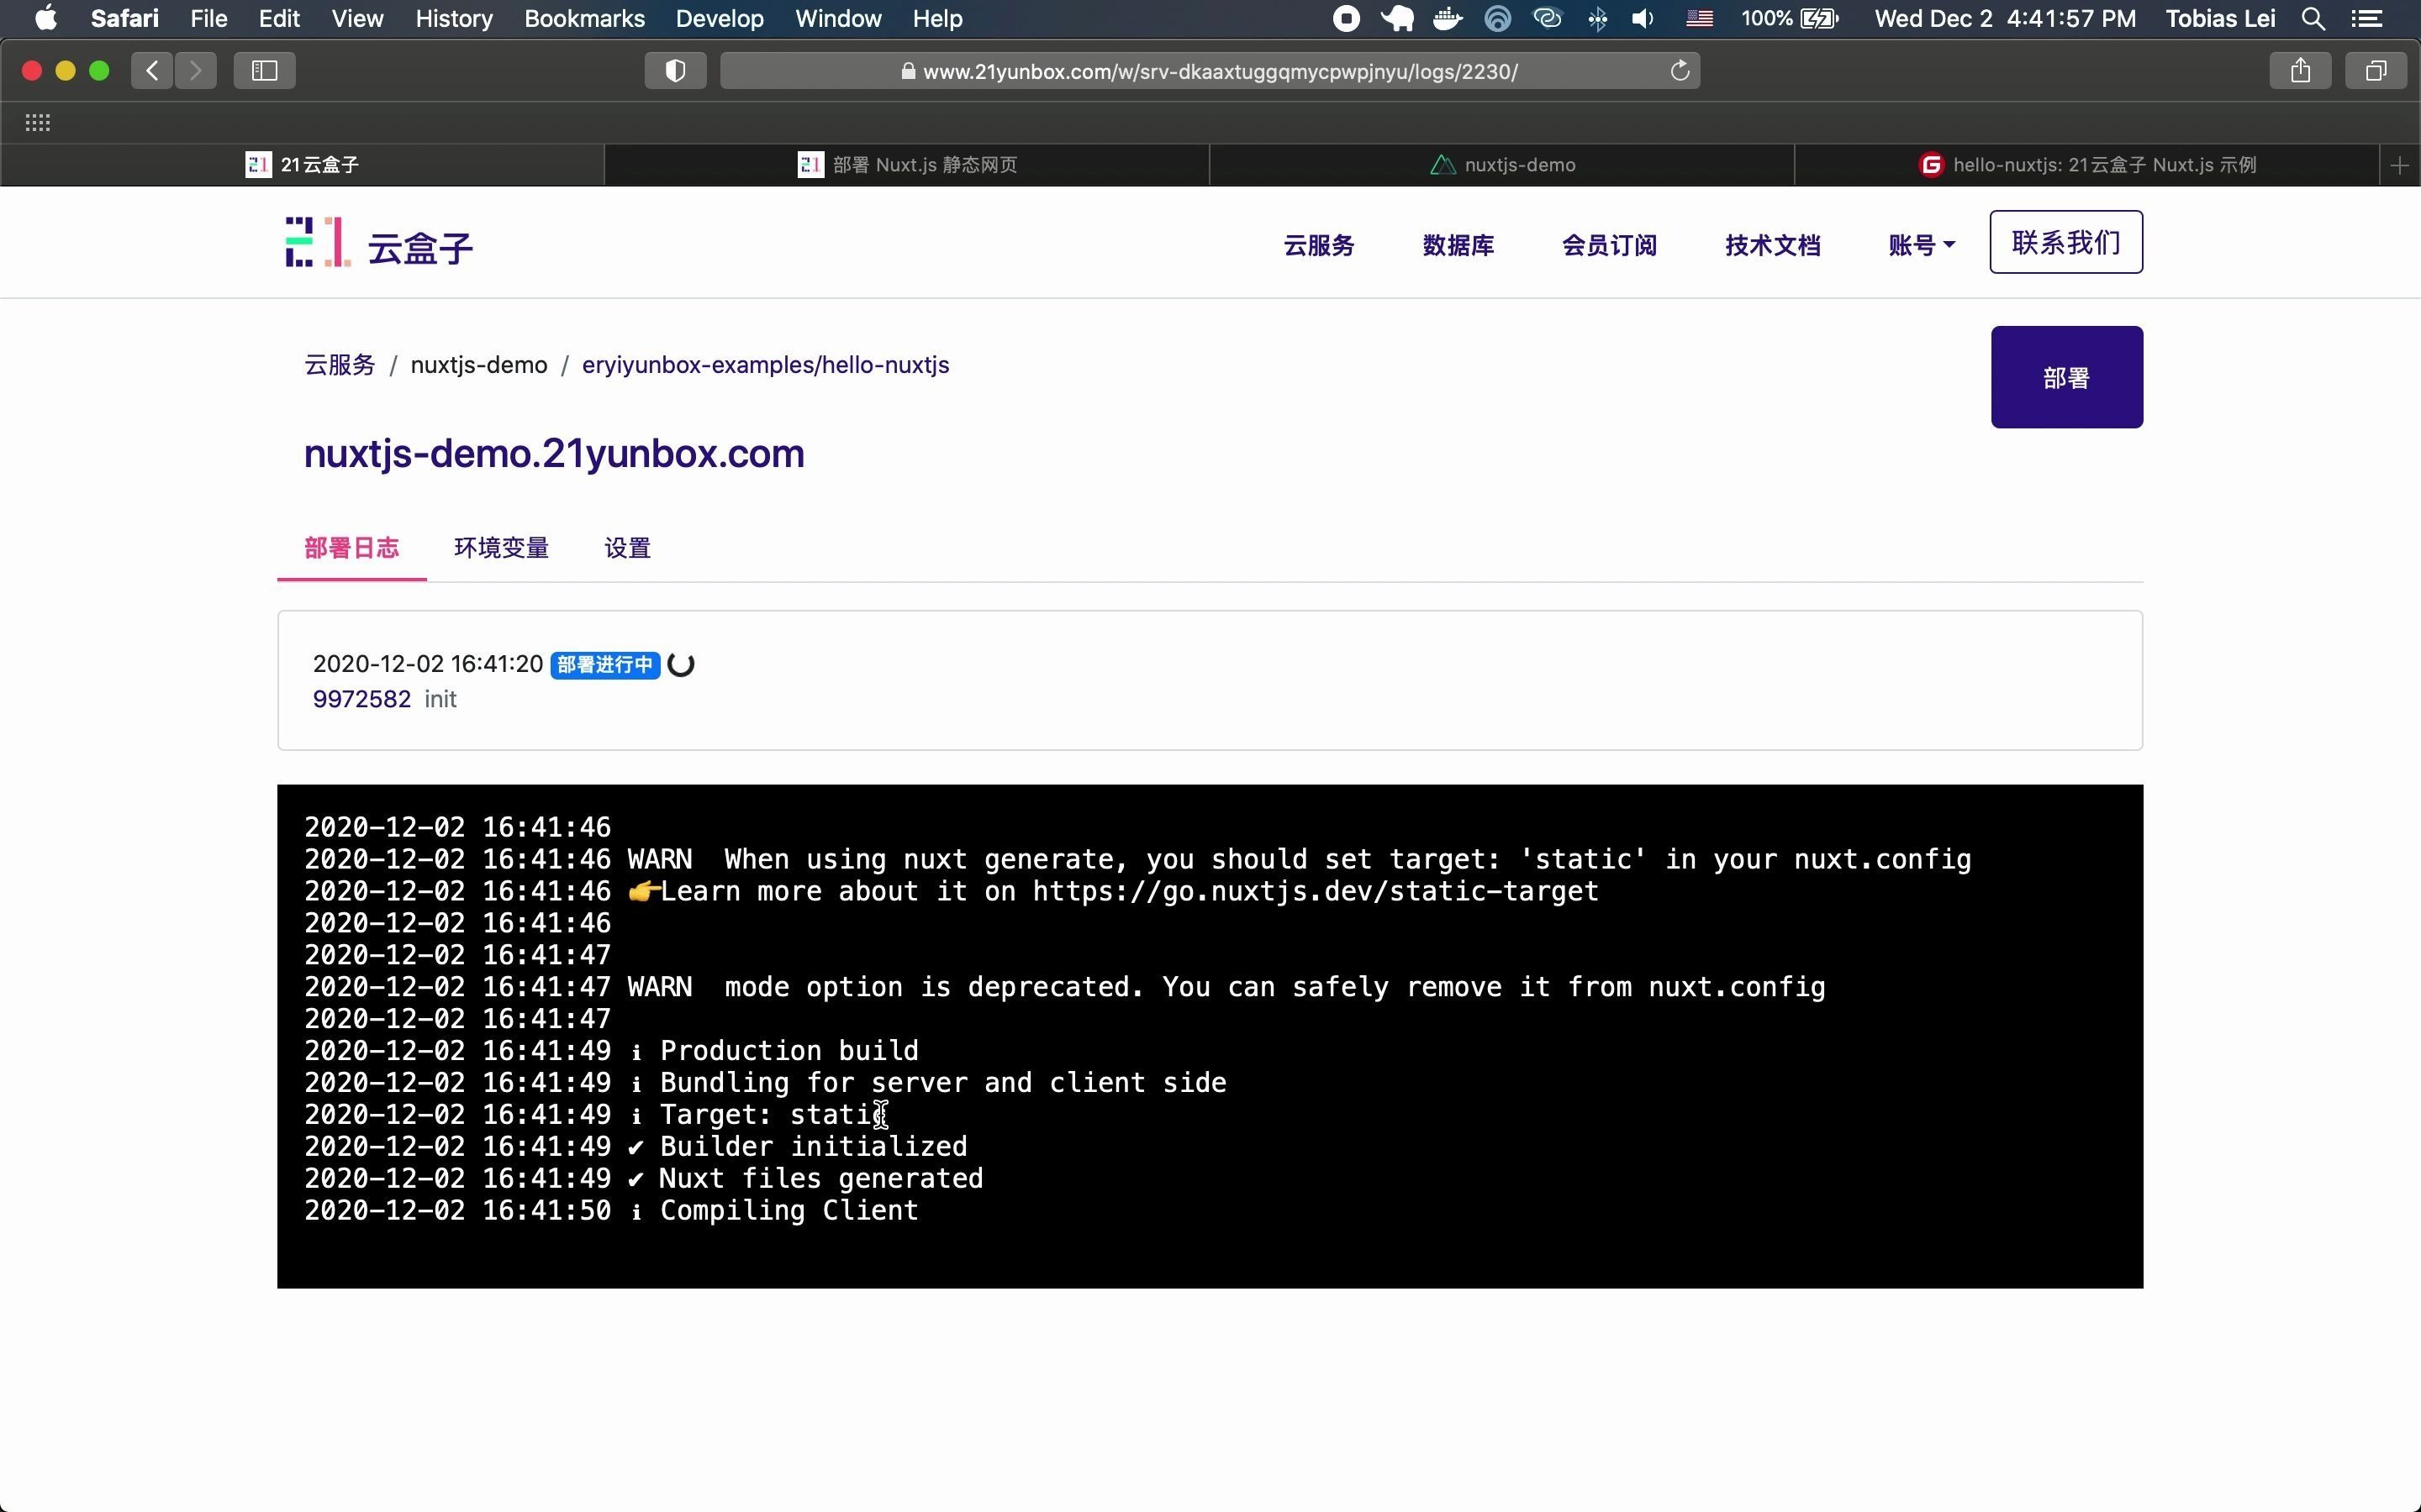Add a new tab with plus icon
The height and width of the screenshot is (1512, 2421).
(2399, 165)
